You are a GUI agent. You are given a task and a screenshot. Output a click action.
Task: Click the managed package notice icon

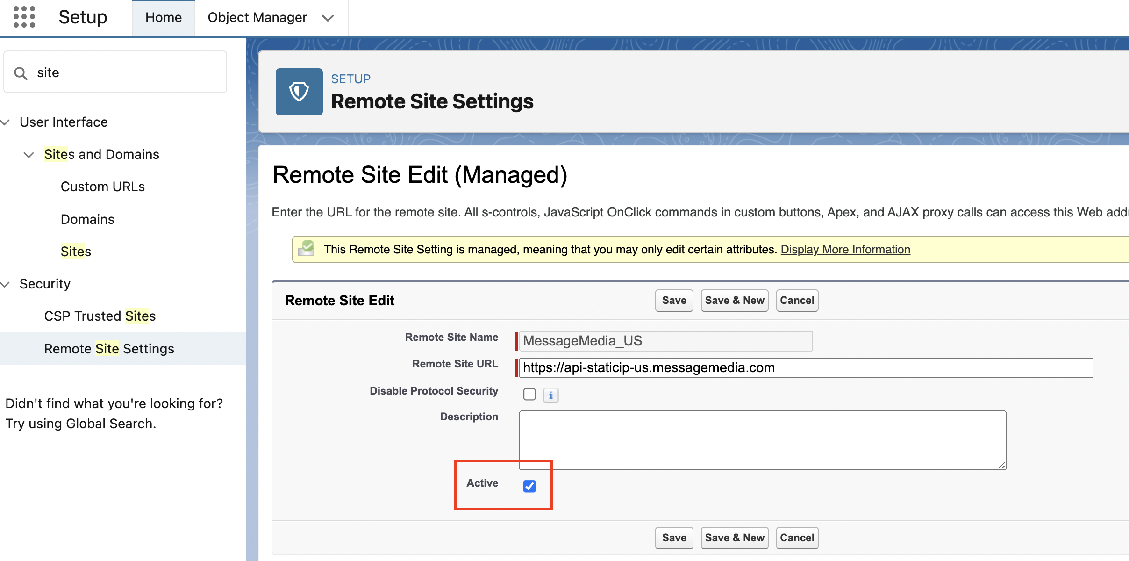point(307,248)
